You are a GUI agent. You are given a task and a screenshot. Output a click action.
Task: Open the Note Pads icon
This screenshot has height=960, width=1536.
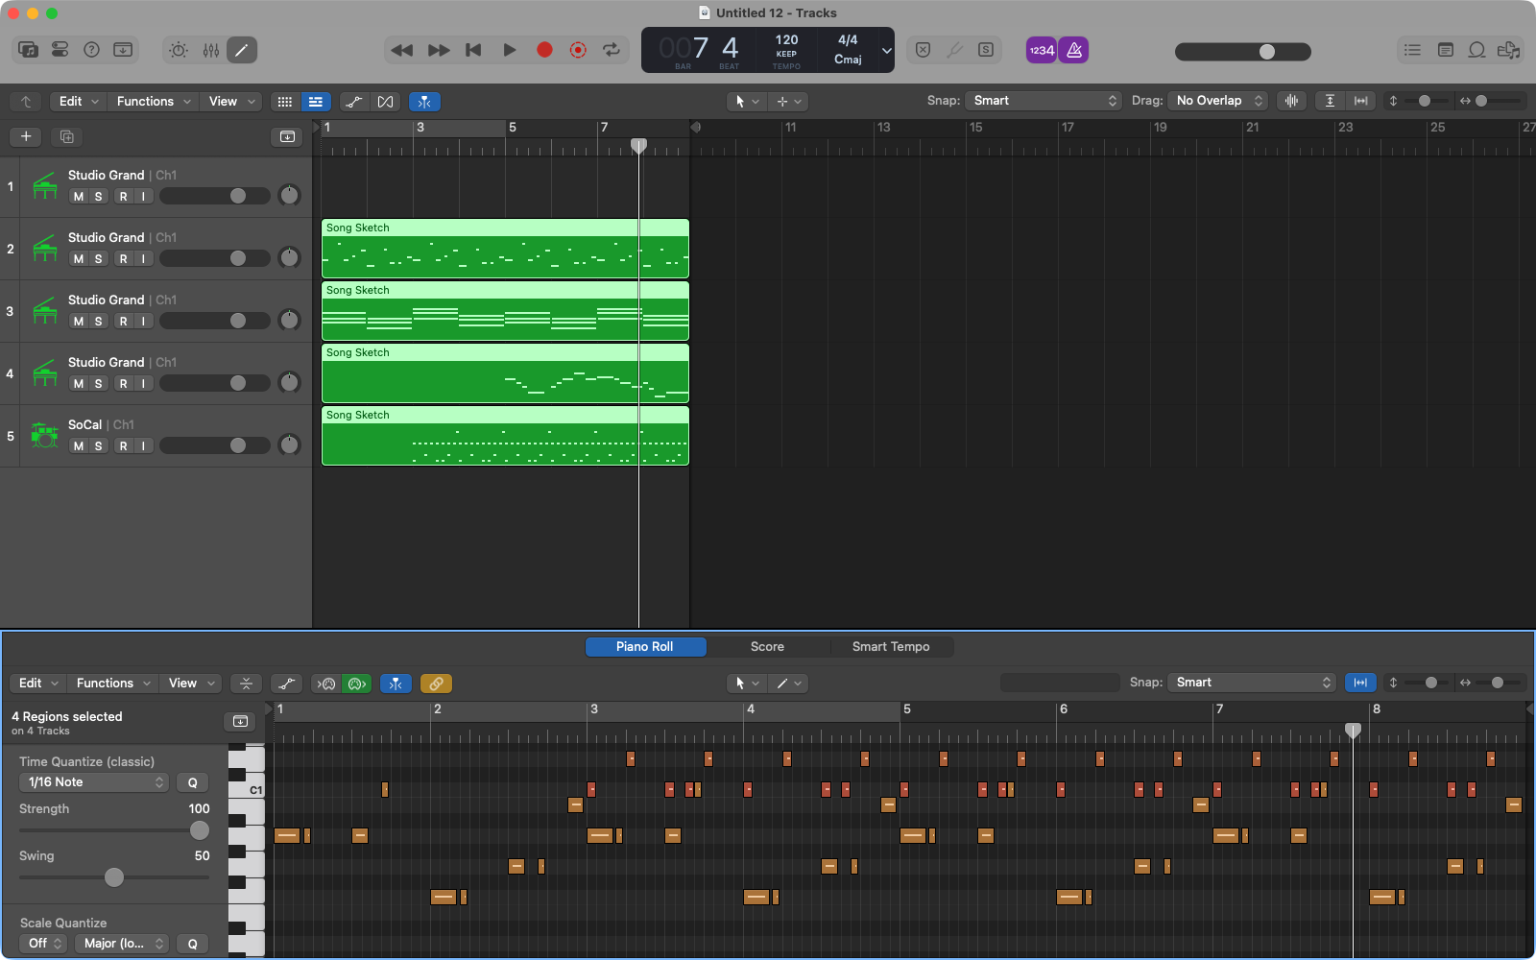pyautogui.click(x=1445, y=50)
